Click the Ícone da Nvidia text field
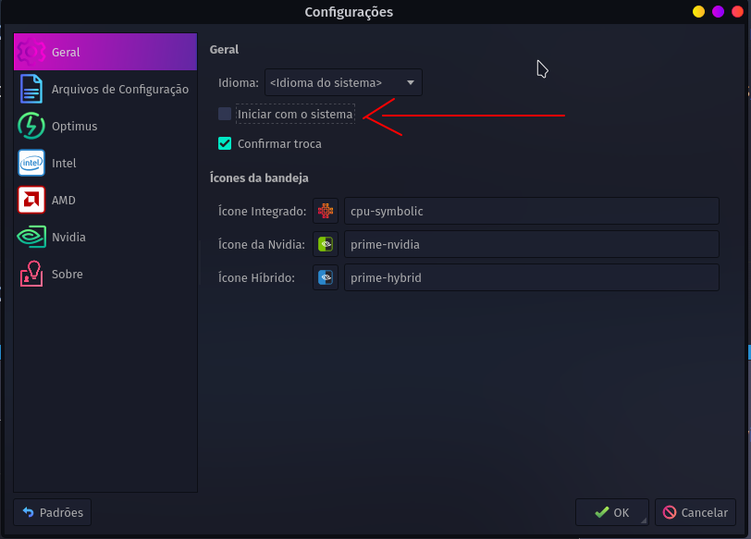This screenshot has height=539, width=751. (x=532, y=244)
